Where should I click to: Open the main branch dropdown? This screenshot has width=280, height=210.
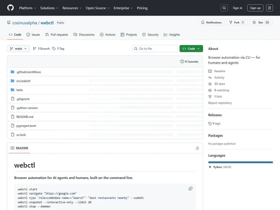coord(18,48)
